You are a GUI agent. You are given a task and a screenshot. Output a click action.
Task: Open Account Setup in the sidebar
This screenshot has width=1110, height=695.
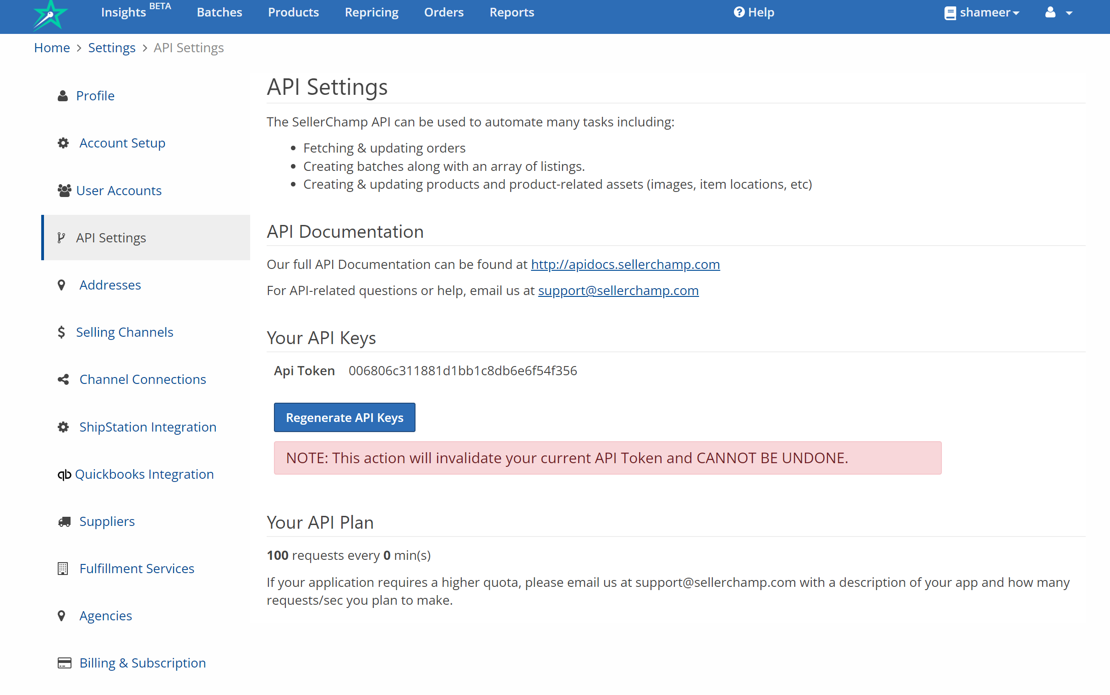(x=122, y=143)
